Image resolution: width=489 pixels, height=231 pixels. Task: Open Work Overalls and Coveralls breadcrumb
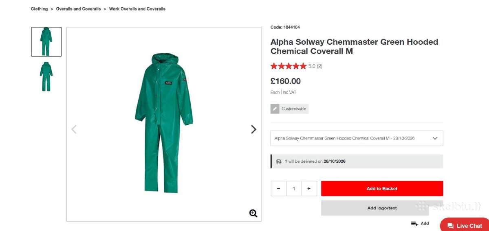pyautogui.click(x=137, y=9)
